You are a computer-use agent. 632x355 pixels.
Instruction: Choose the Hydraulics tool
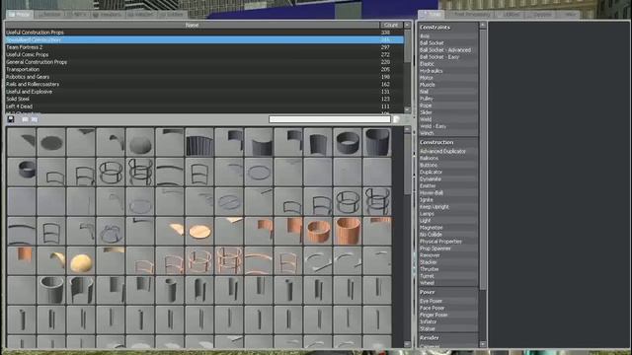[x=447, y=71]
